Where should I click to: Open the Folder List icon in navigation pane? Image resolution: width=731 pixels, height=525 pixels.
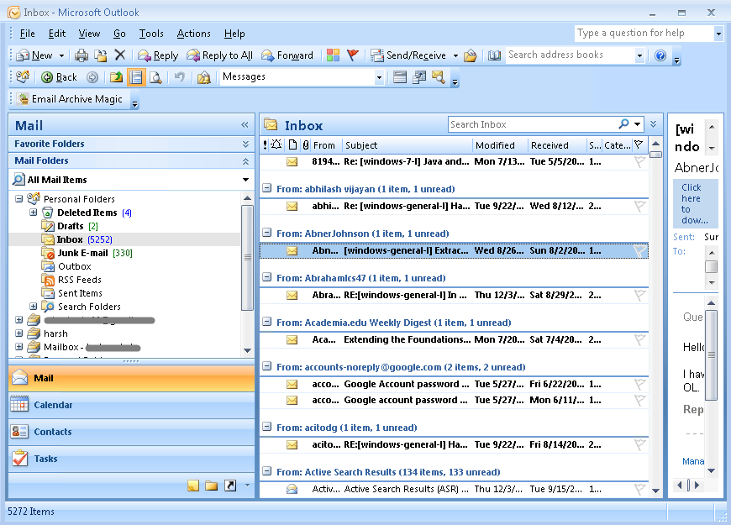(212, 486)
